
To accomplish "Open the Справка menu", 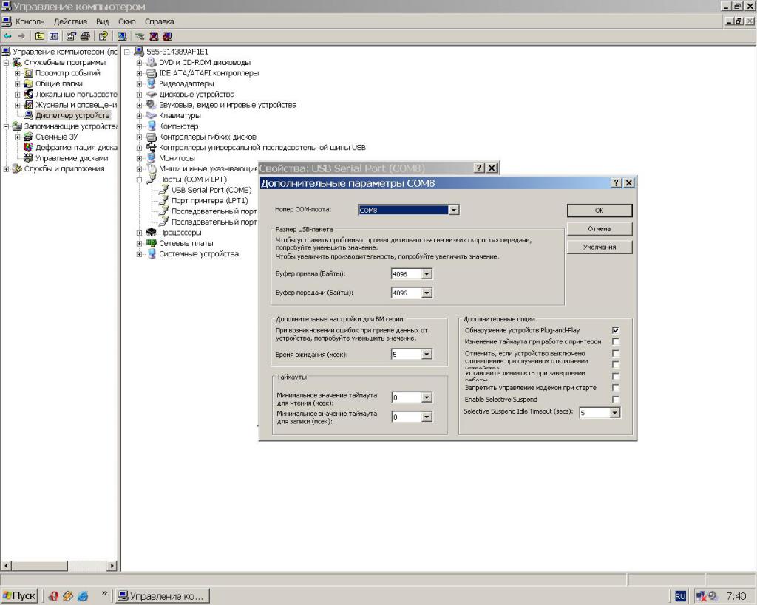I will click(x=160, y=21).
